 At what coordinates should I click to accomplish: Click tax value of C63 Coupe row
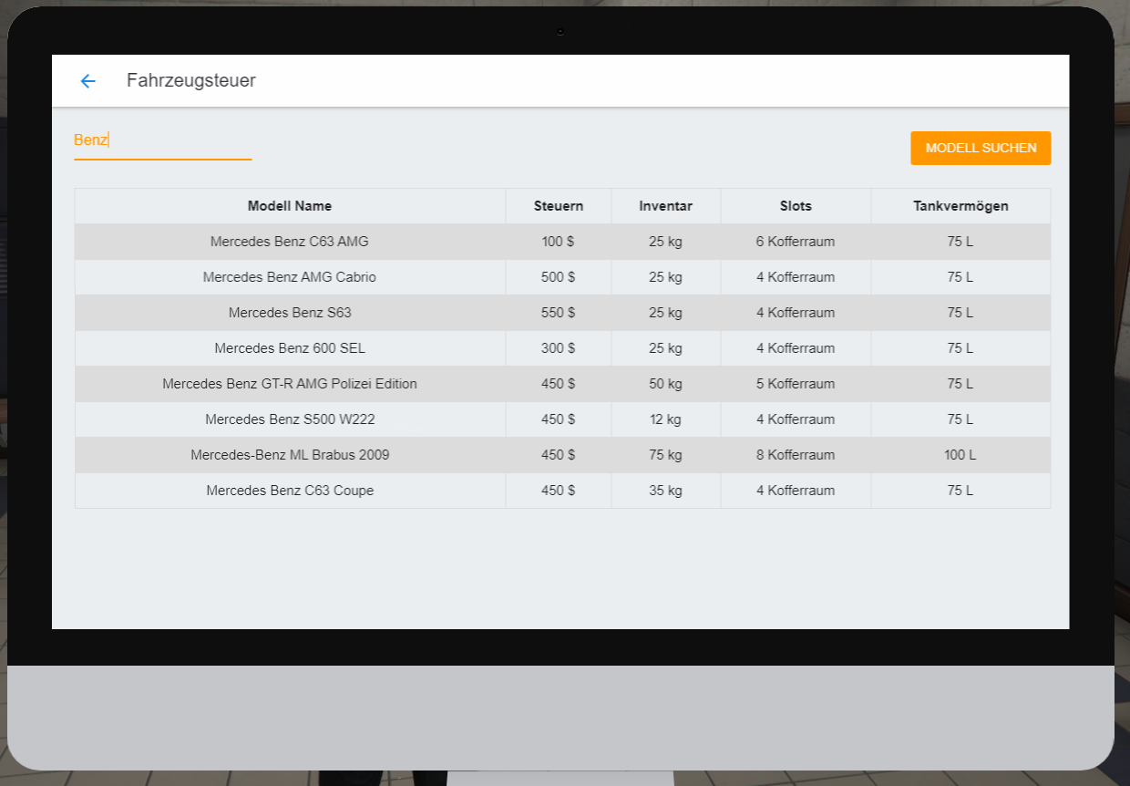[559, 491]
